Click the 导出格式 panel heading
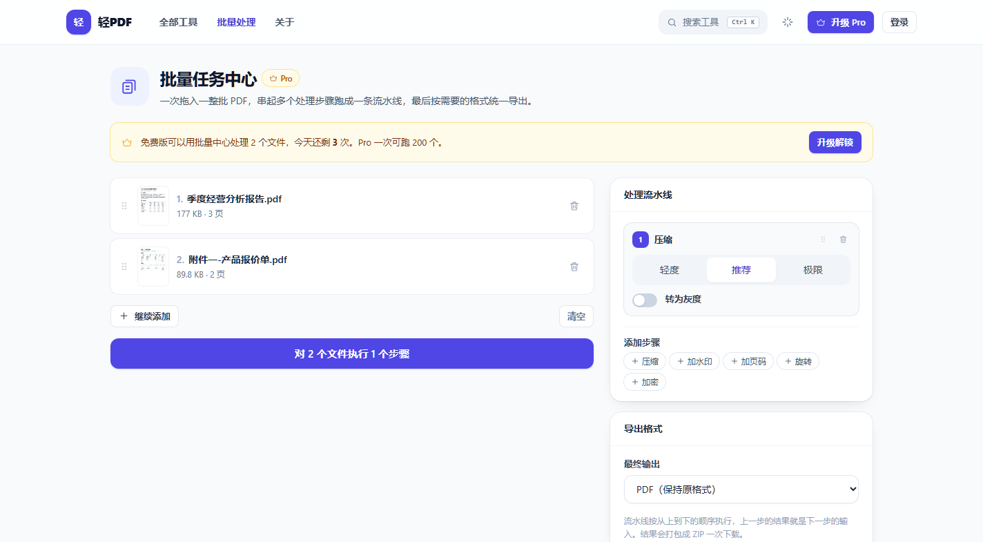Image resolution: width=983 pixels, height=542 pixels. 643,429
